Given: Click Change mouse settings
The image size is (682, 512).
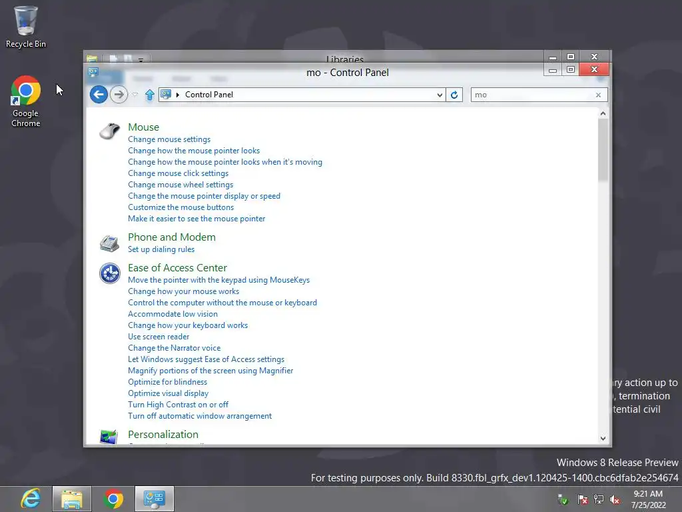Looking at the screenshot, I should tap(169, 139).
